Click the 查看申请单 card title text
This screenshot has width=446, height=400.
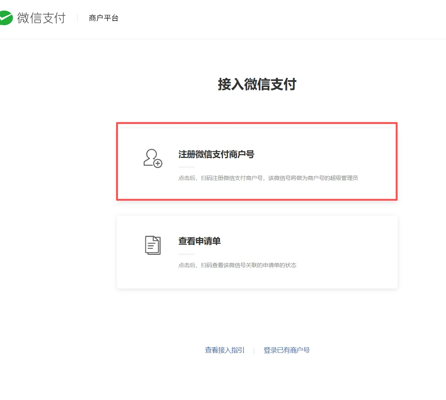pyautogui.click(x=200, y=241)
